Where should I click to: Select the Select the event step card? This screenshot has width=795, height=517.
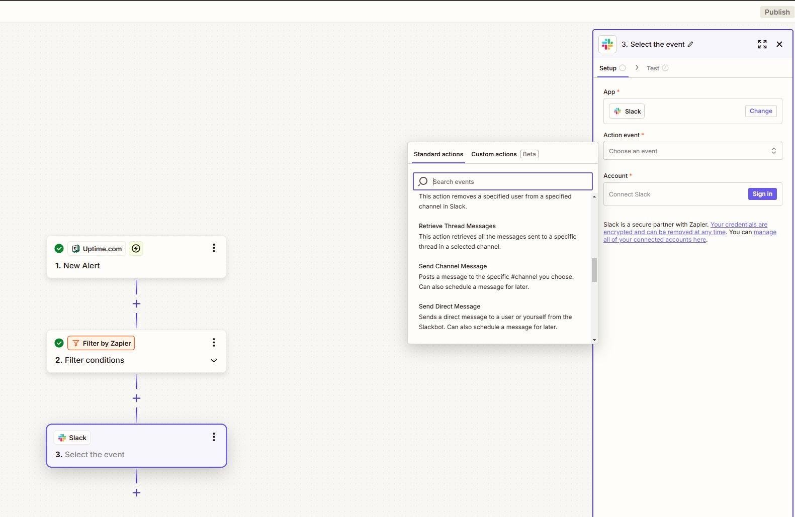point(136,446)
